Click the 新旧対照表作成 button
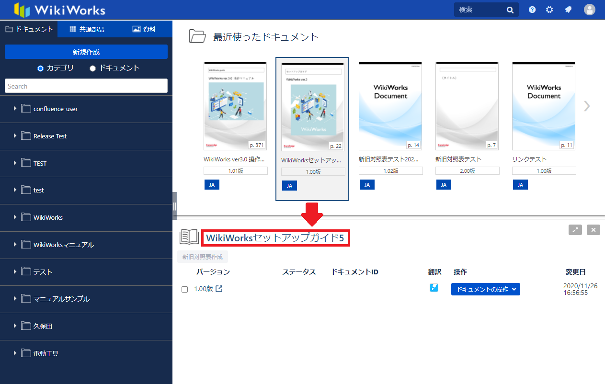This screenshot has width=605, height=384. (203, 257)
